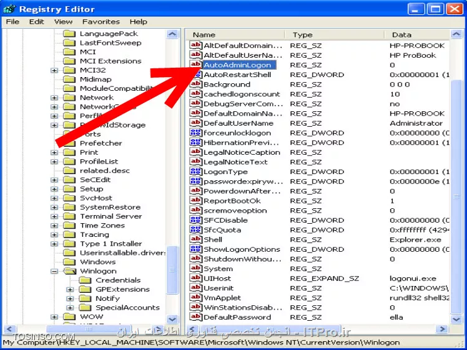The image size is (467, 350).
Task: Click the VmApplet string value icon
Action: coord(196,298)
